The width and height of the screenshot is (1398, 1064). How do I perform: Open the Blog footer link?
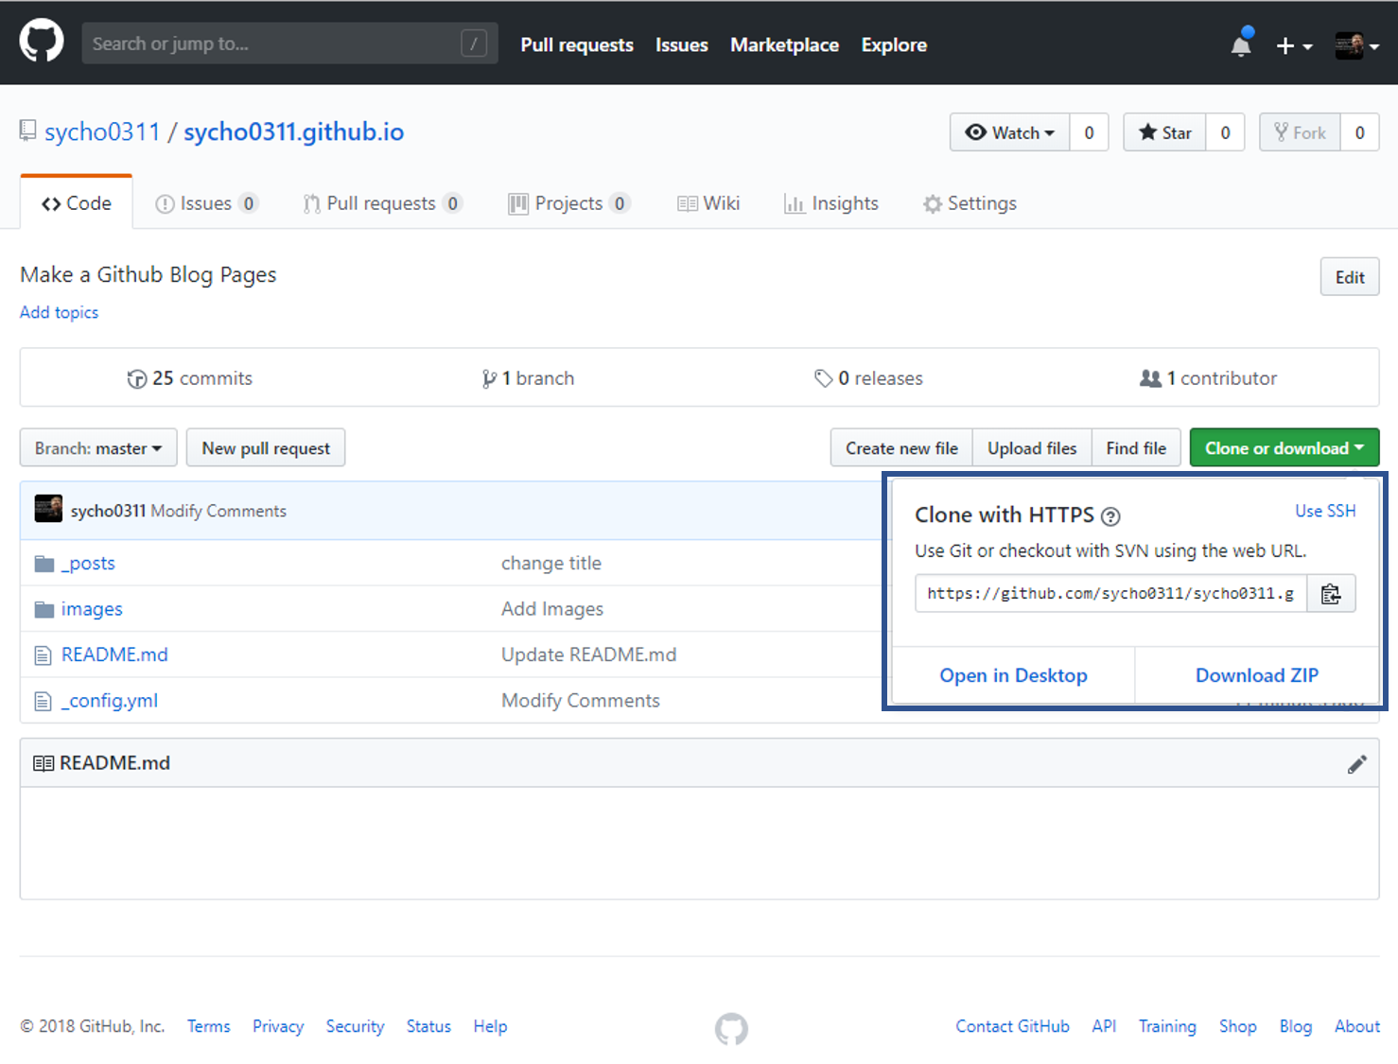1296,1026
